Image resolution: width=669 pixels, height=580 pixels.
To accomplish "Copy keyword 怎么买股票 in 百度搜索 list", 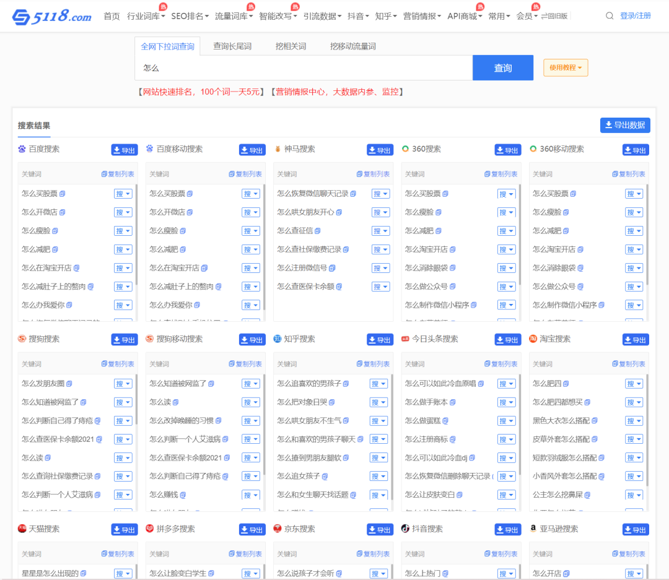I will (63, 194).
